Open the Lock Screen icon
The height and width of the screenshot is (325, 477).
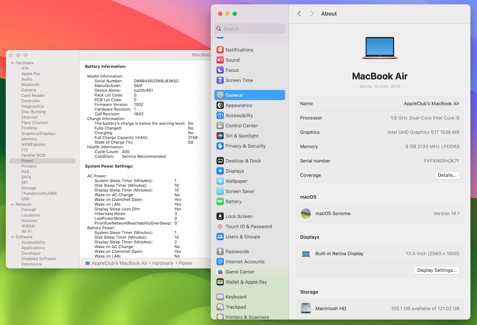[x=220, y=216]
